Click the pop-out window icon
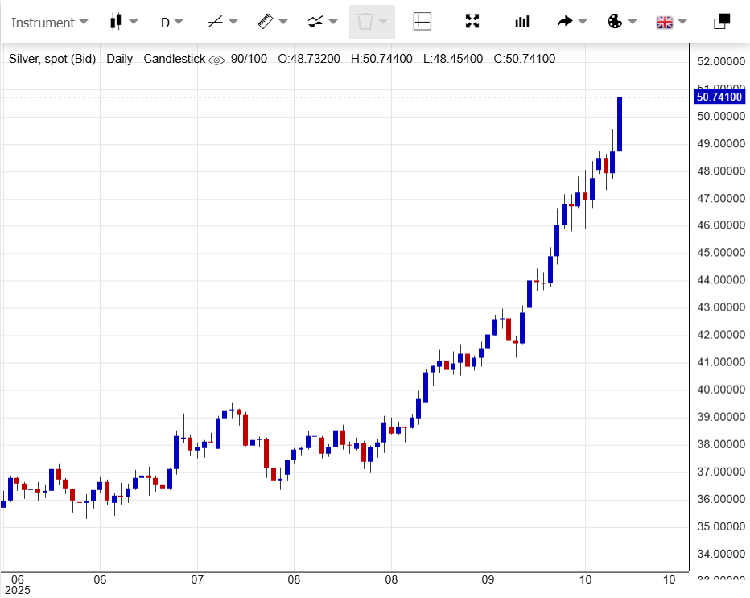The height and width of the screenshot is (598, 750). [722, 22]
